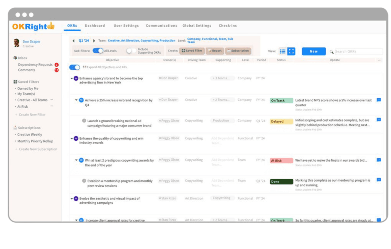This screenshot has height=249, width=391.
Task: Open the Done status badge
Action: (x=281, y=182)
